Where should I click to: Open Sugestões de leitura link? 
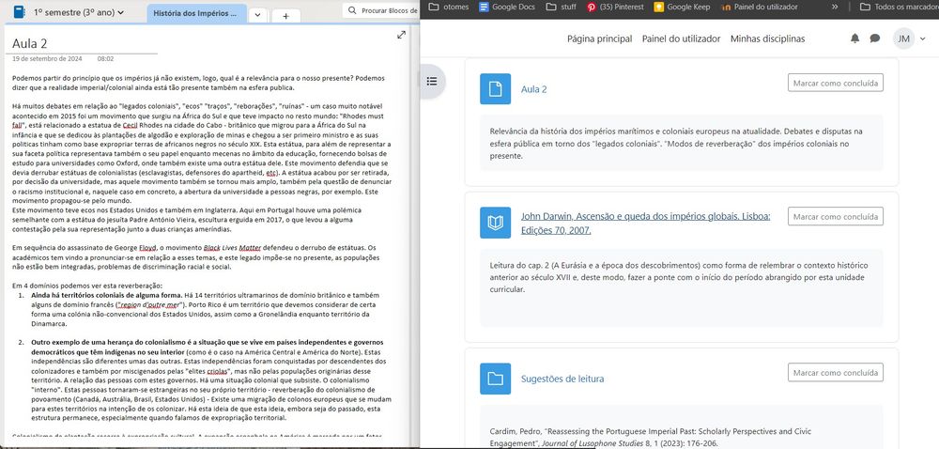(562, 379)
